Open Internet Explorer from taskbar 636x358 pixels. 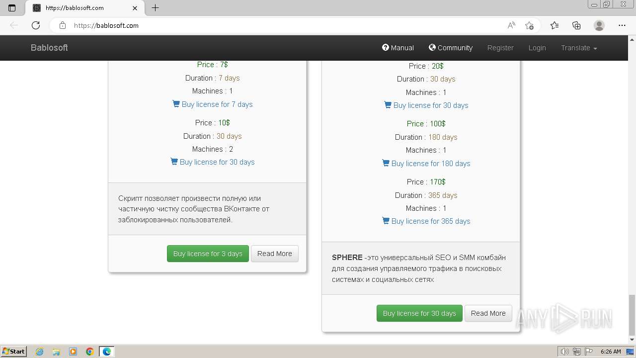click(x=40, y=352)
